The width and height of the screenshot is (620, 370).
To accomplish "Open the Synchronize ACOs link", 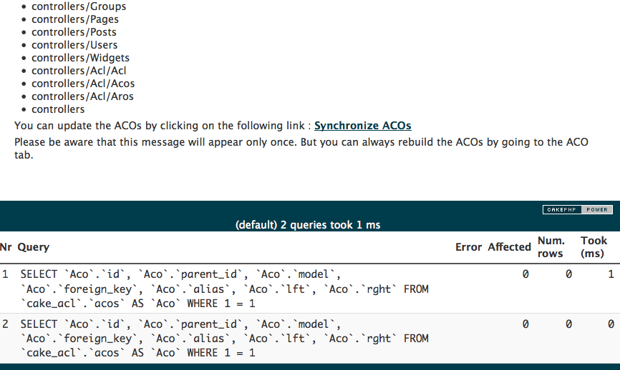I will click(x=362, y=126).
